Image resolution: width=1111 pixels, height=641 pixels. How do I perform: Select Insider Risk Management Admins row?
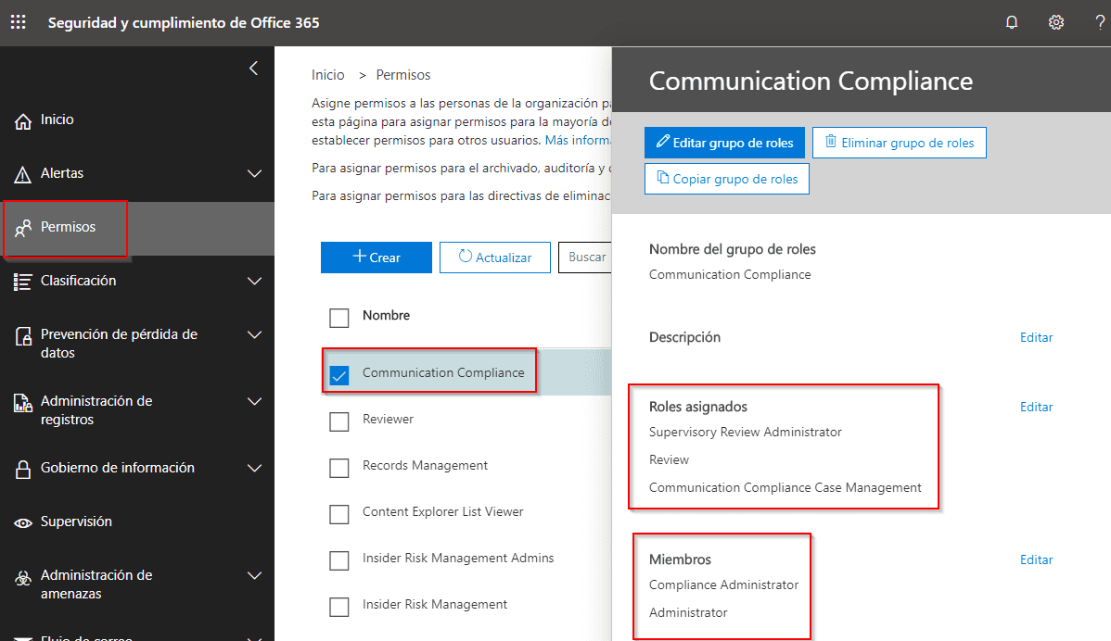click(468, 559)
